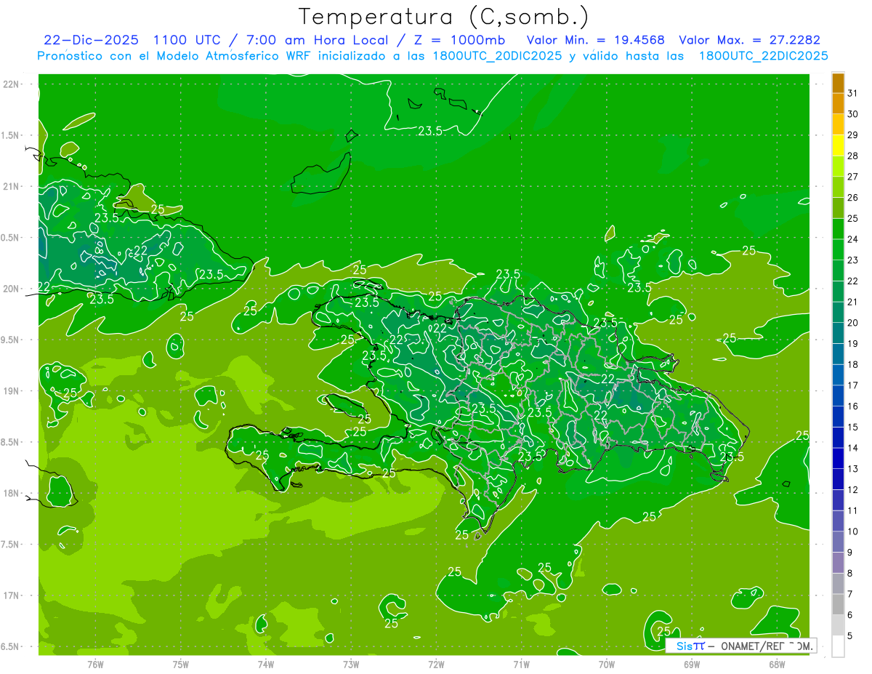Screen dimensions: 872x674
Task: Click the ONAMET/RED DOM. credit label
Action: (767, 646)
